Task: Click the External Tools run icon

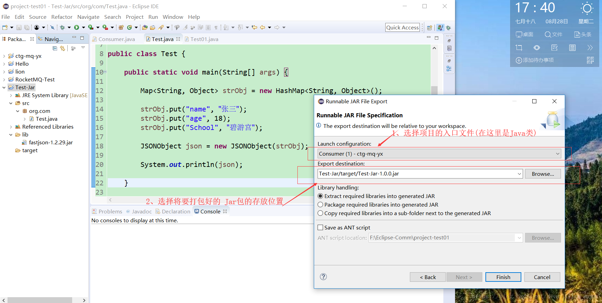Action: [x=105, y=27]
